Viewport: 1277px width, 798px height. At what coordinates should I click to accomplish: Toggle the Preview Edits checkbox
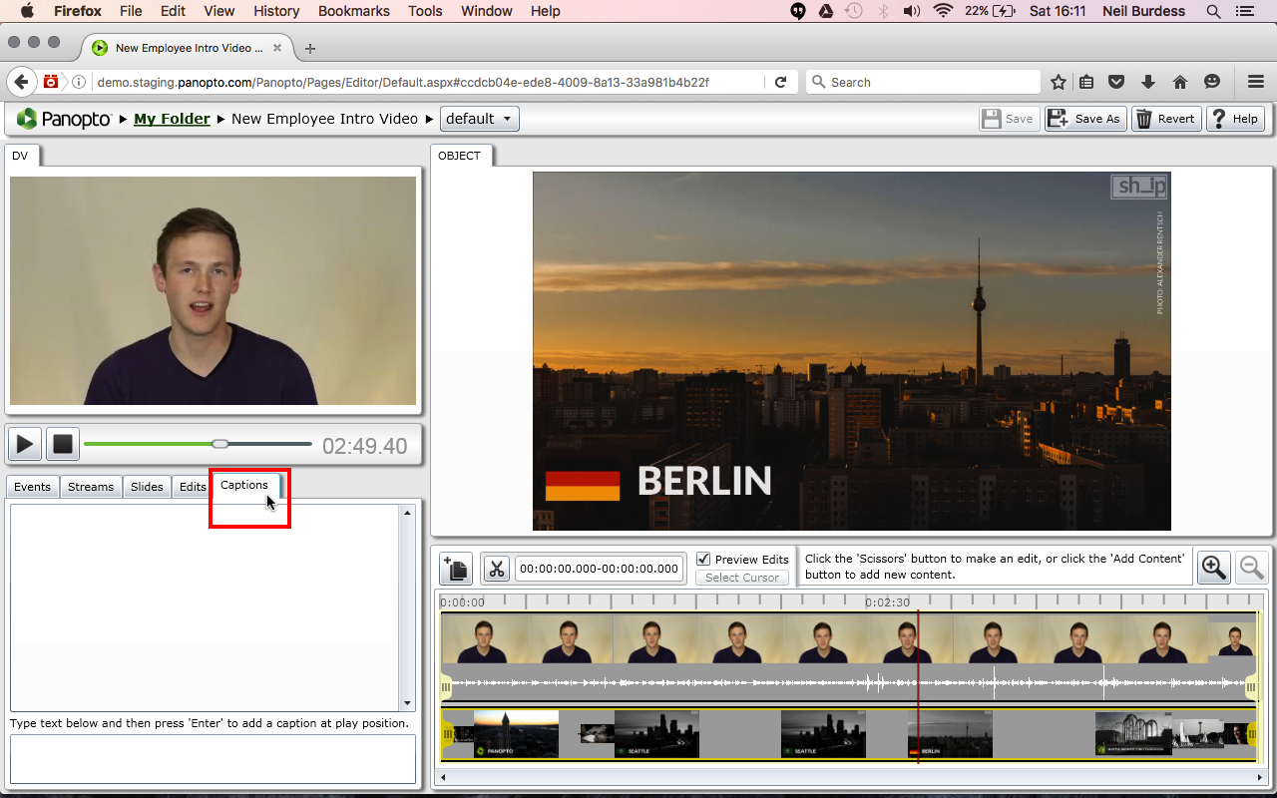point(703,559)
